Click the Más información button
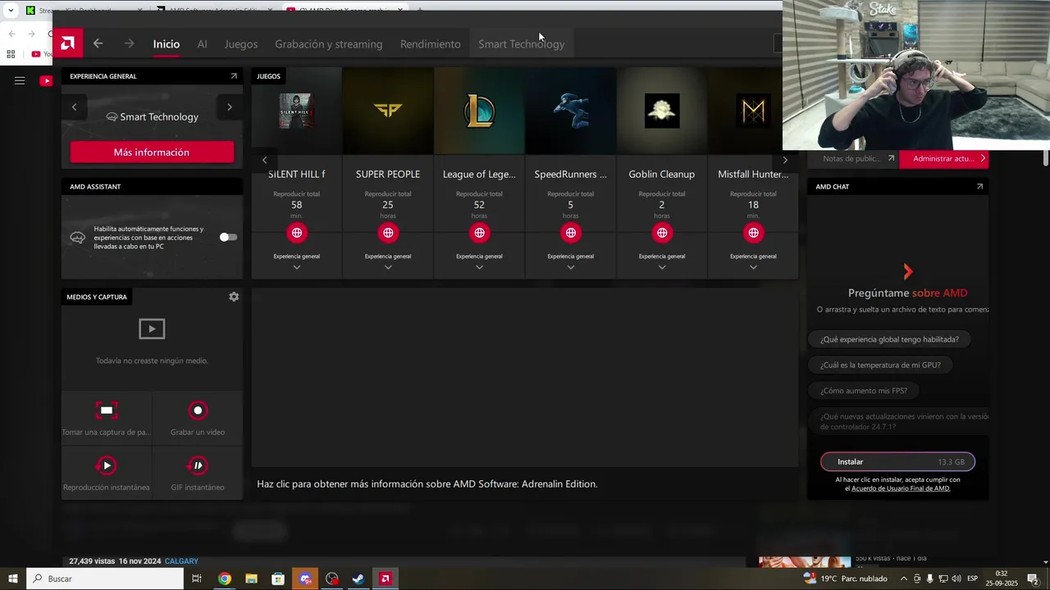The width and height of the screenshot is (1050, 590). tap(152, 152)
